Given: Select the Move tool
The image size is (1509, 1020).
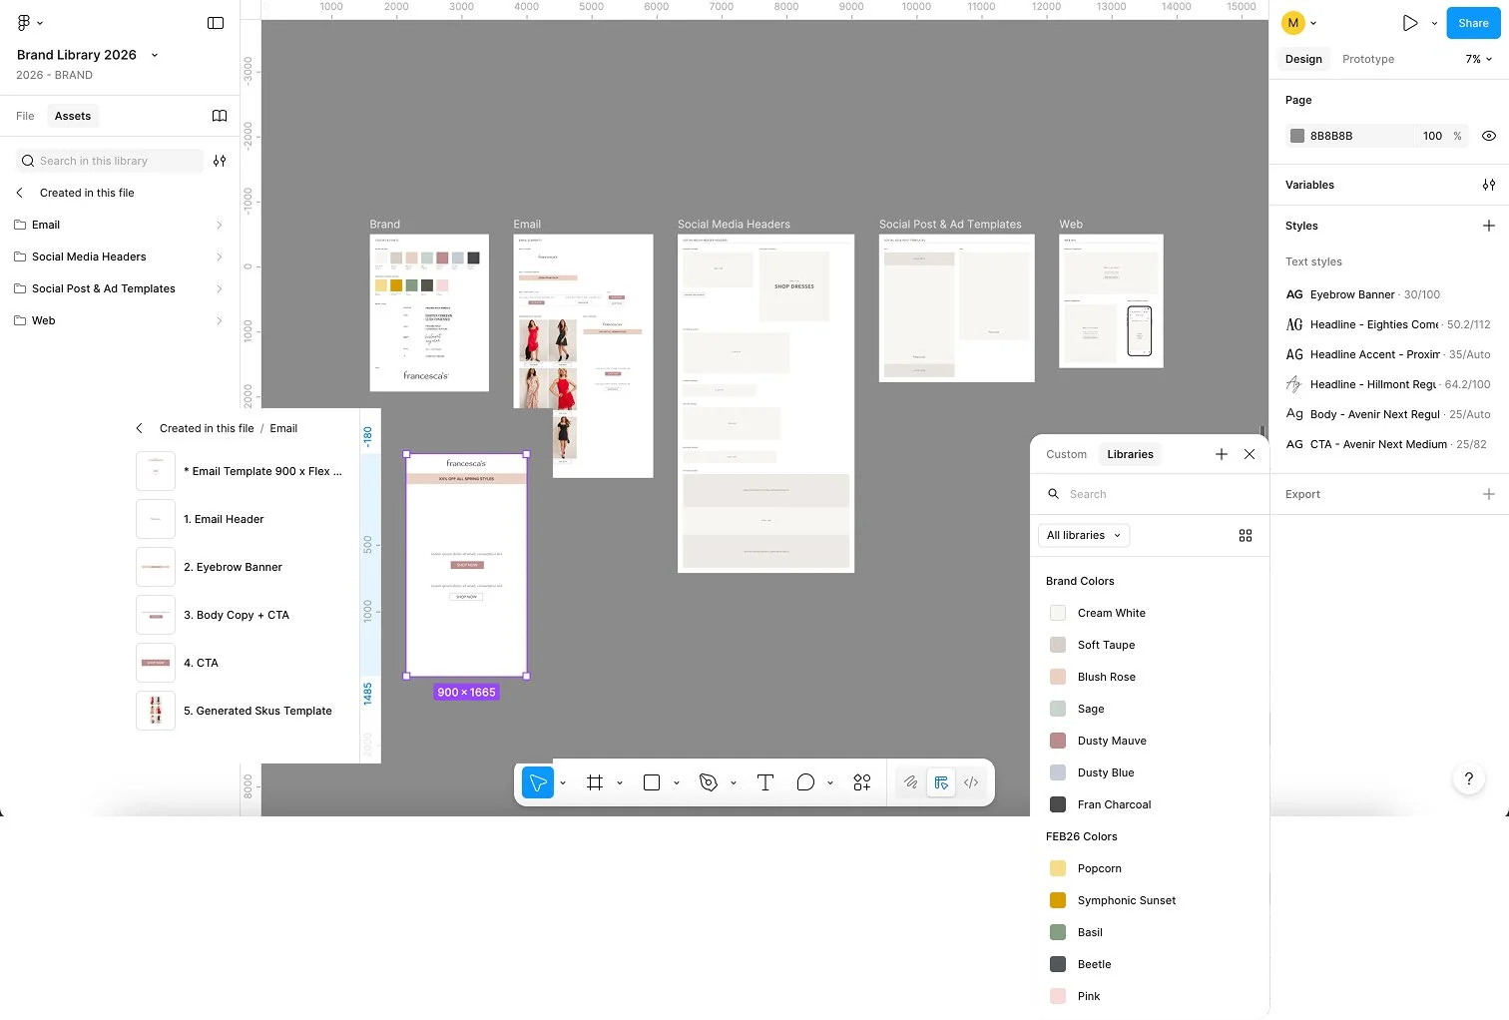Looking at the screenshot, I should pos(537,782).
